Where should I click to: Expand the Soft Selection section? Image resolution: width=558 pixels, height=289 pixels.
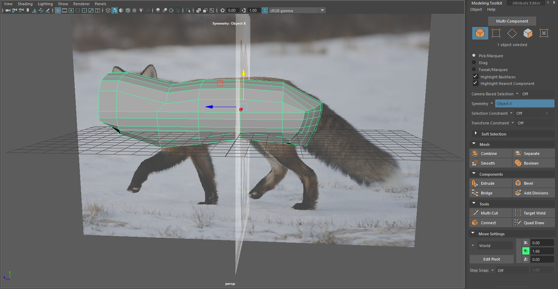point(476,133)
